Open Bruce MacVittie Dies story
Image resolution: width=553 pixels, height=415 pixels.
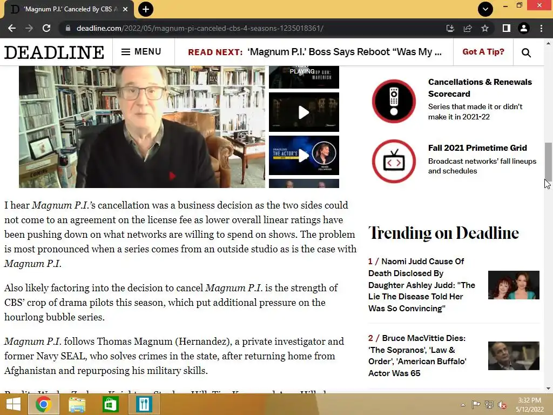[x=417, y=356]
